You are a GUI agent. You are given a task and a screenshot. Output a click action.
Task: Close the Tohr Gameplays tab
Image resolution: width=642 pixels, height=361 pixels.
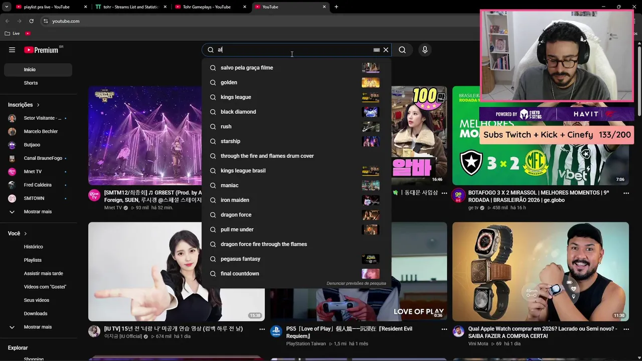(x=245, y=7)
